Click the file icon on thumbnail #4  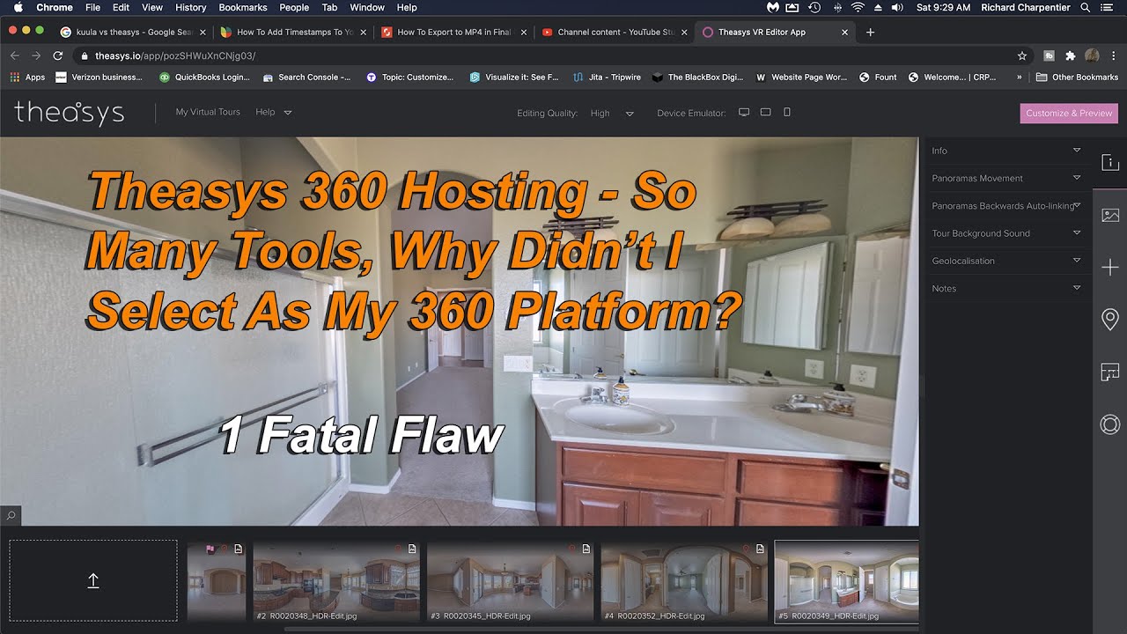760,549
